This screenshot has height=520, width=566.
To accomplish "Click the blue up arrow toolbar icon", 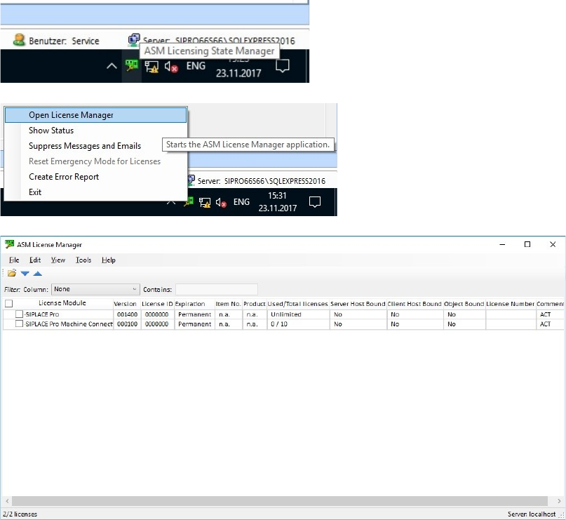I will 38,274.
